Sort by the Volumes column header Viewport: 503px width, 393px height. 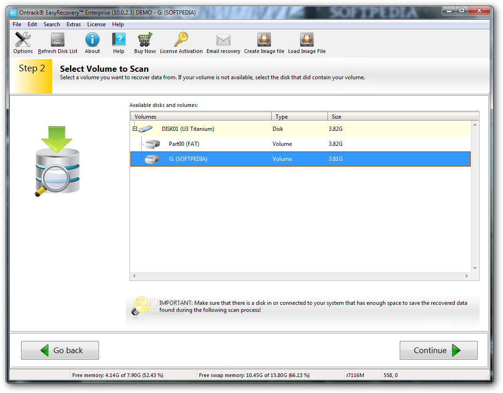pyautogui.click(x=201, y=117)
